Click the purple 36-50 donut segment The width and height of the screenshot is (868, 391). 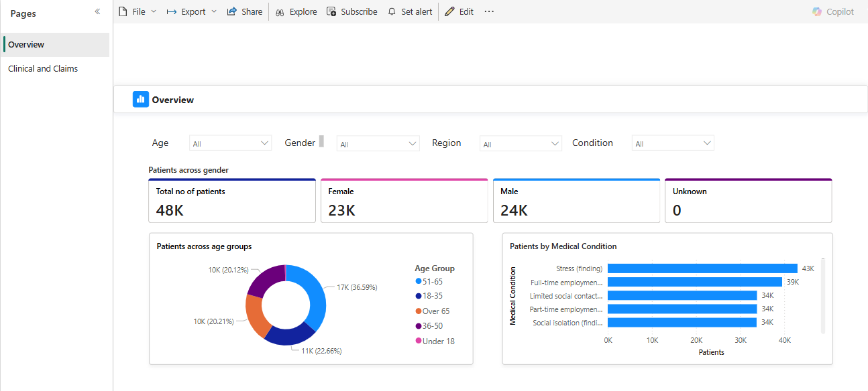click(266, 280)
